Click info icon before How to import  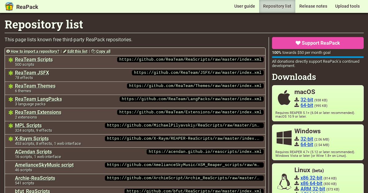(x=8, y=51)
